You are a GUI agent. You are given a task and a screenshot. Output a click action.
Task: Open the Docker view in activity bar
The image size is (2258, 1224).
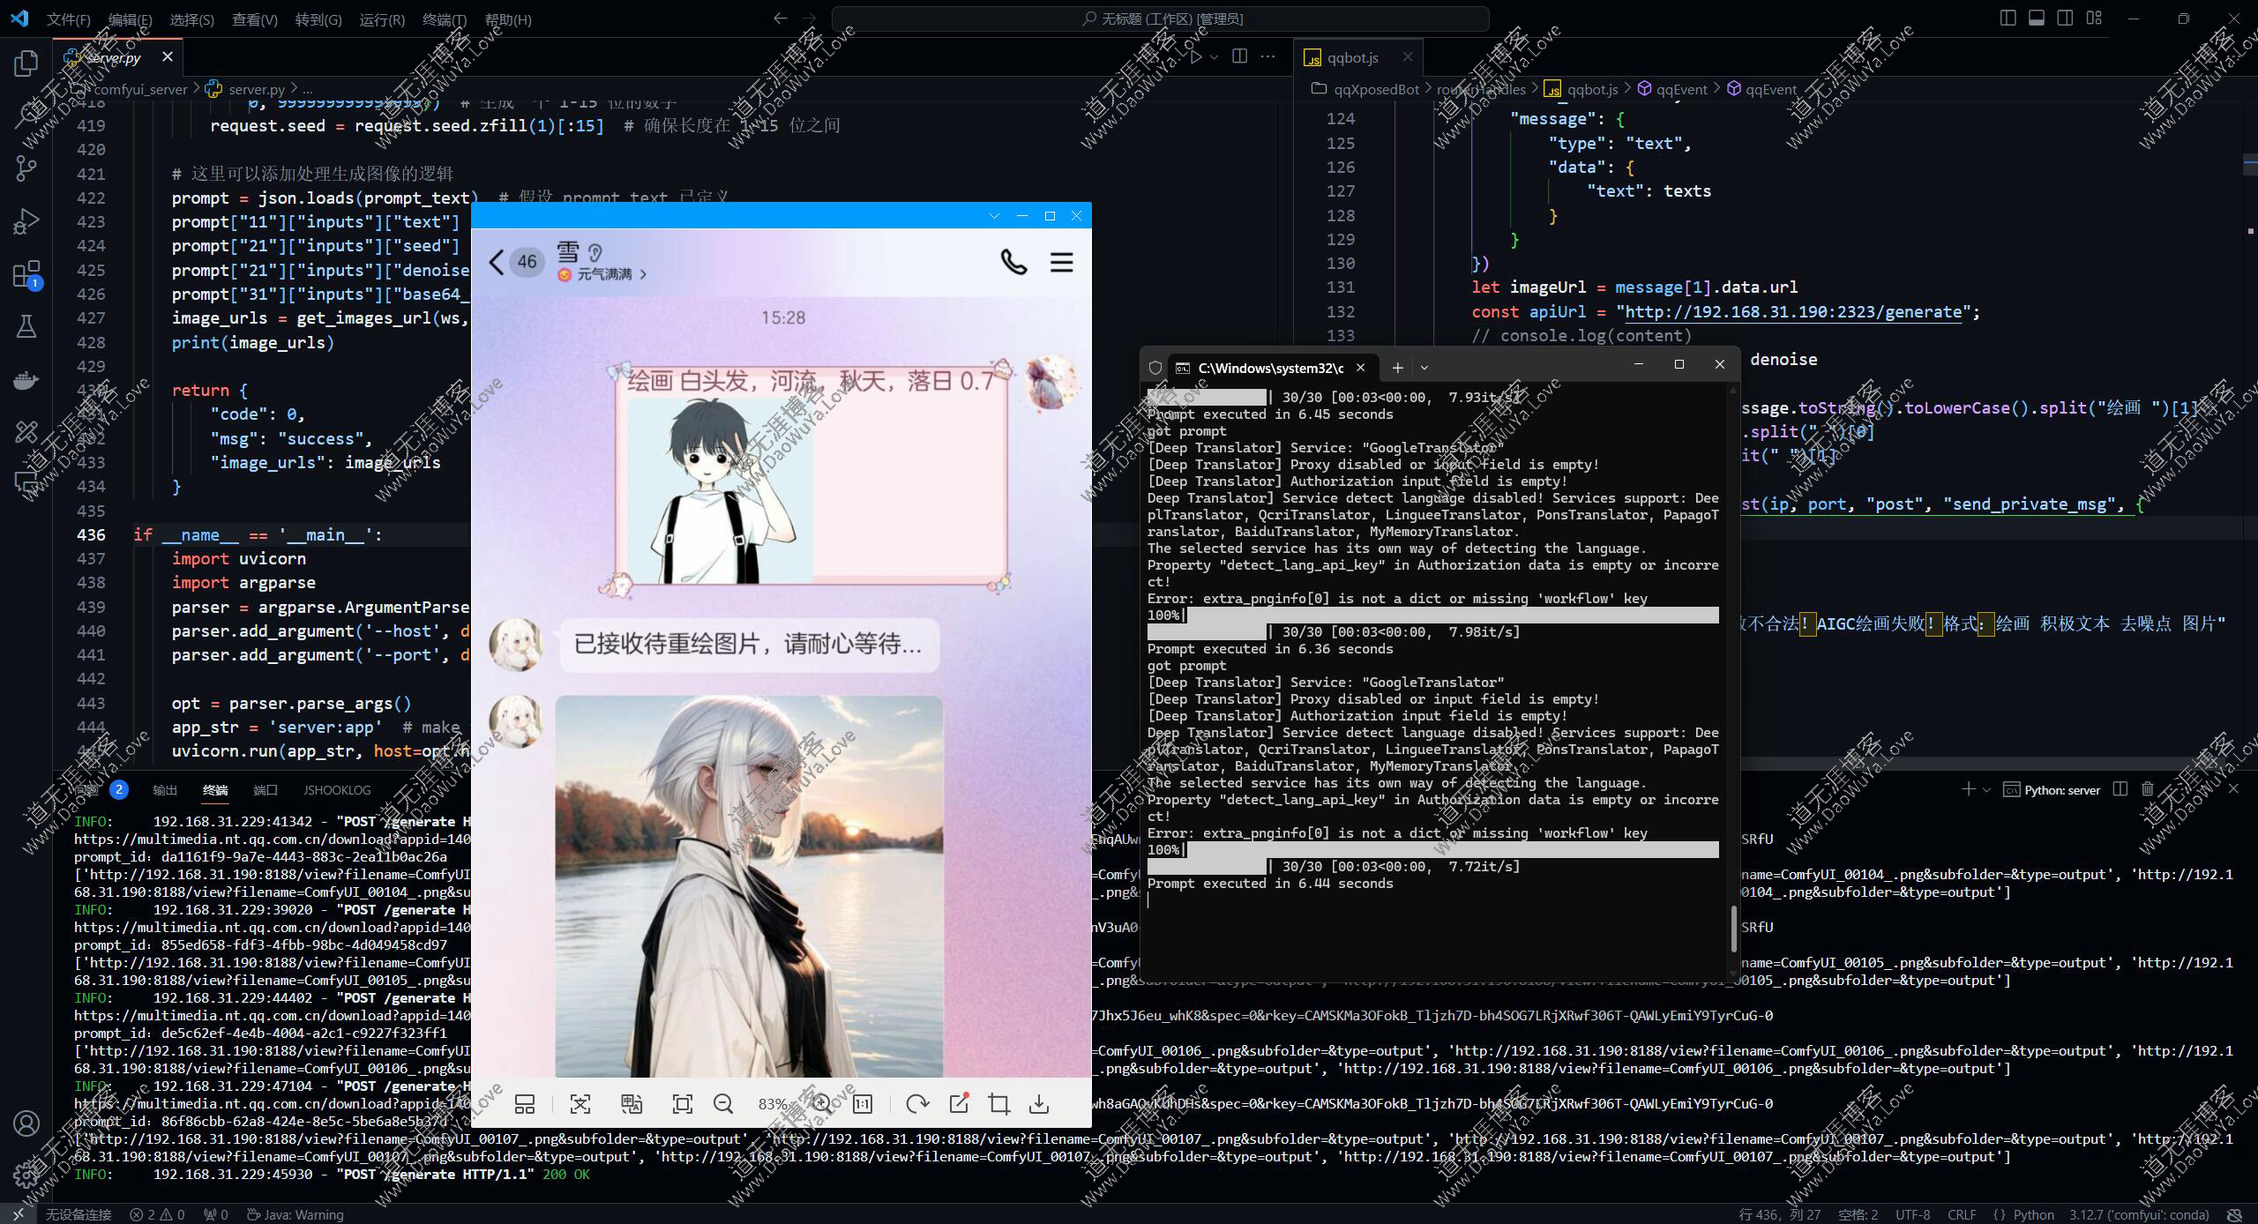pyautogui.click(x=26, y=380)
